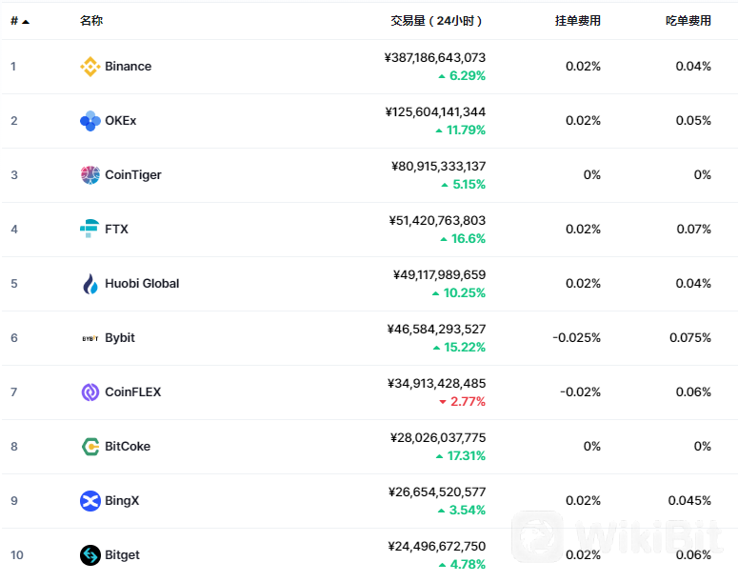Click Bybit's ¥46,584,293,527 volume value
The image size is (738, 582).
coord(436,330)
